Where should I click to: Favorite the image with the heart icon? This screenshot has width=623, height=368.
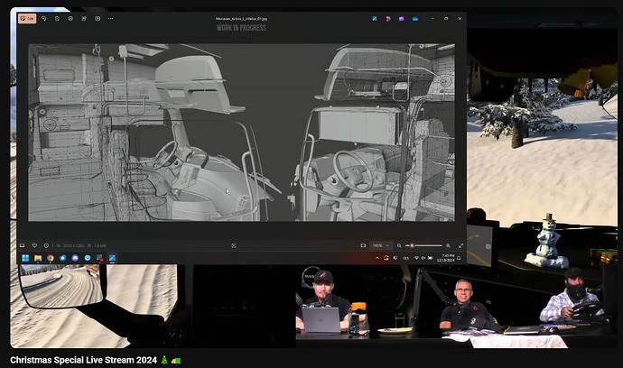point(35,245)
